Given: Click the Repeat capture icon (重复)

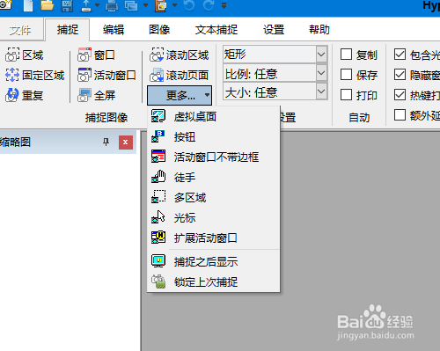Looking at the screenshot, I should [12, 95].
